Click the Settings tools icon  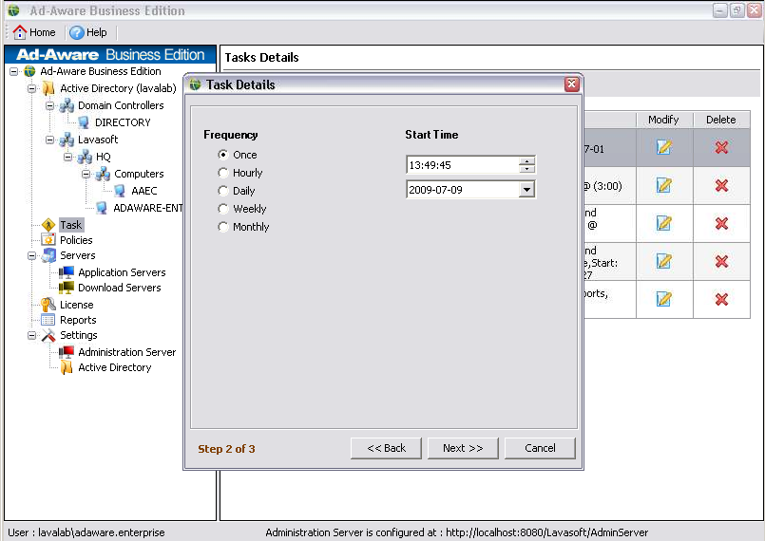click(x=48, y=335)
